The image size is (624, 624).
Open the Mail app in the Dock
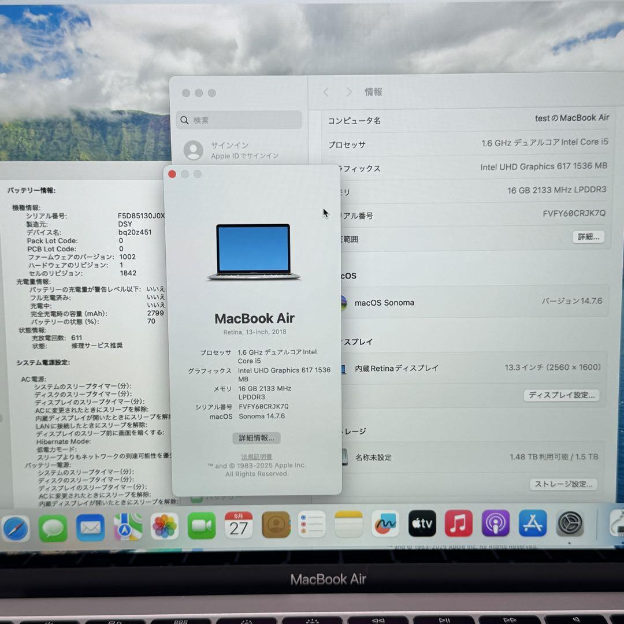click(x=90, y=528)
